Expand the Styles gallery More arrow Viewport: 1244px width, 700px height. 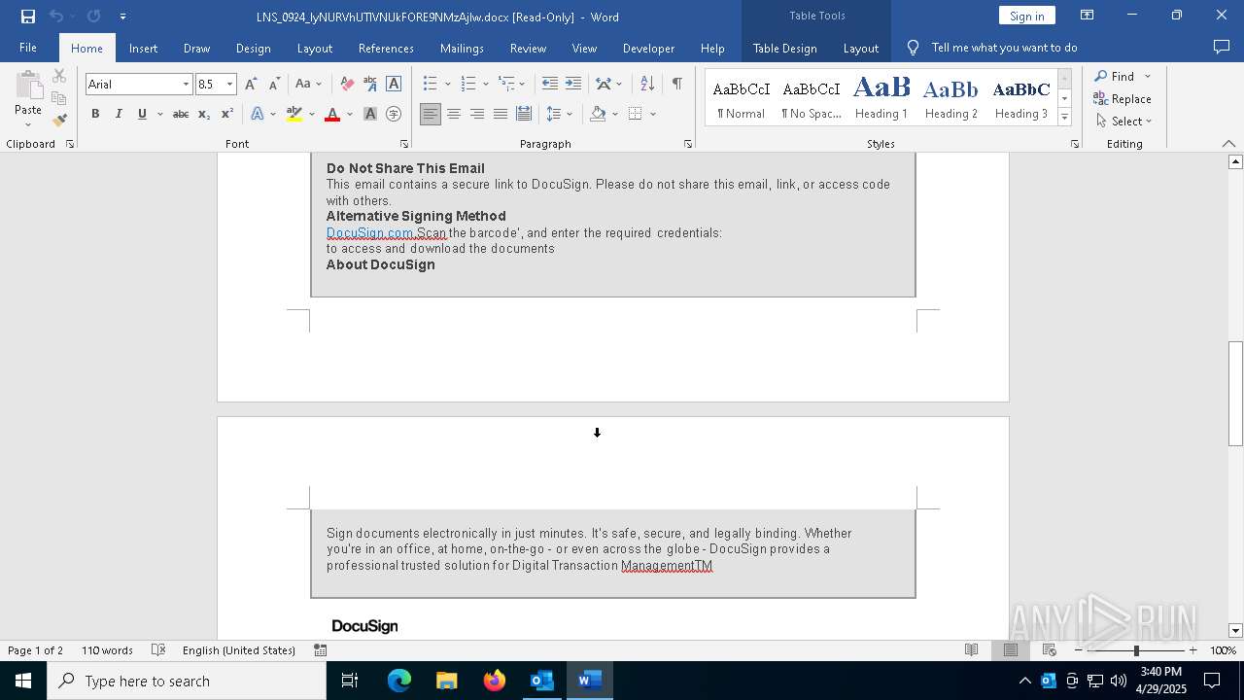click(x=1064, y=118)
